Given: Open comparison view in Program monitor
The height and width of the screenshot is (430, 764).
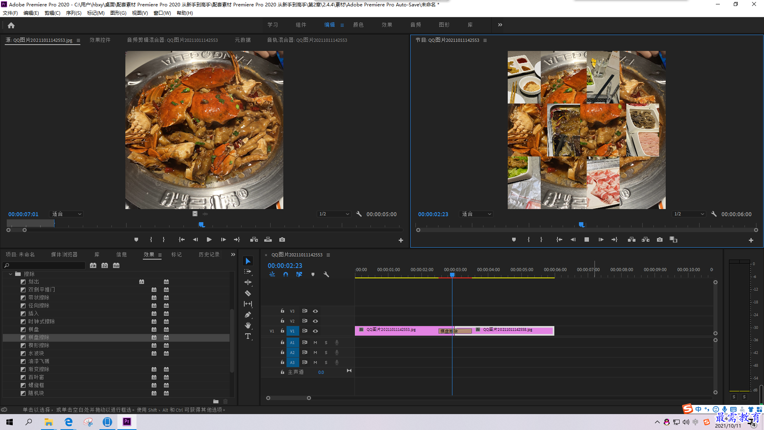Looking at the screenshot, I should (x=673, y=239).
